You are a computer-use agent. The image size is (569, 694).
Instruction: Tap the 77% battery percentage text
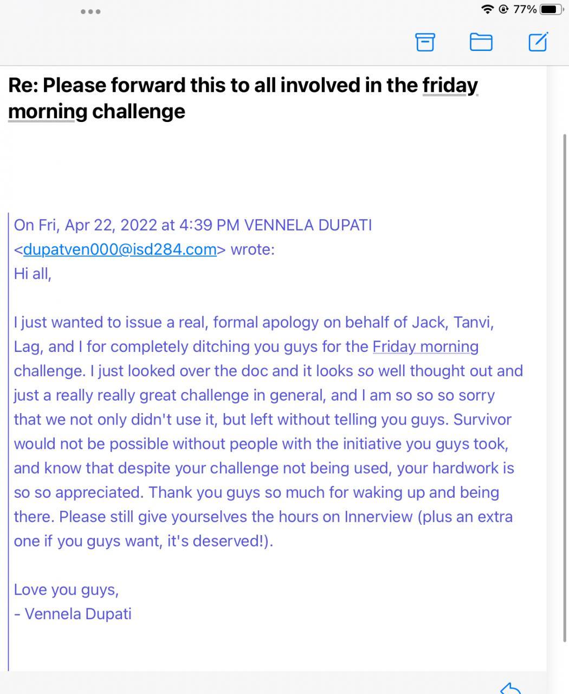click(x=525, y=9)
